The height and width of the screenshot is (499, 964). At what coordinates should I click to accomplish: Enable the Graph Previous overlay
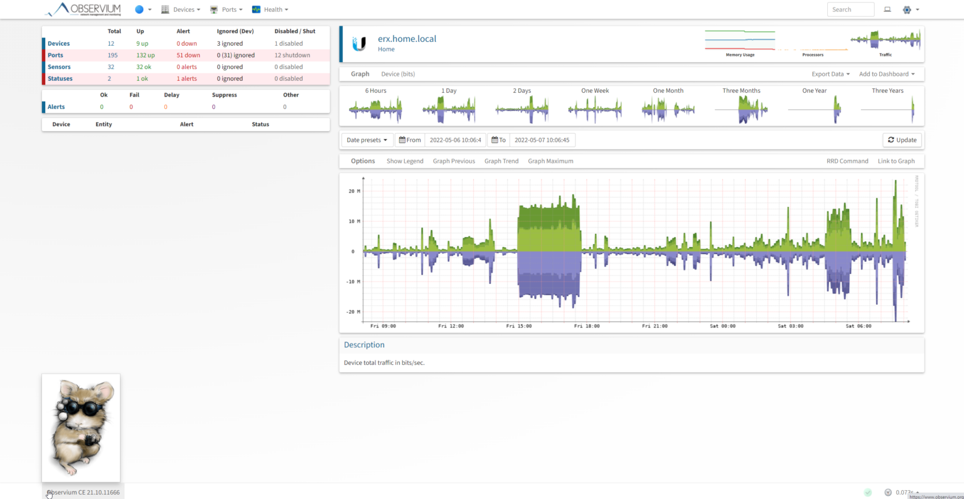pyautogui.click(x=454, y=161)
